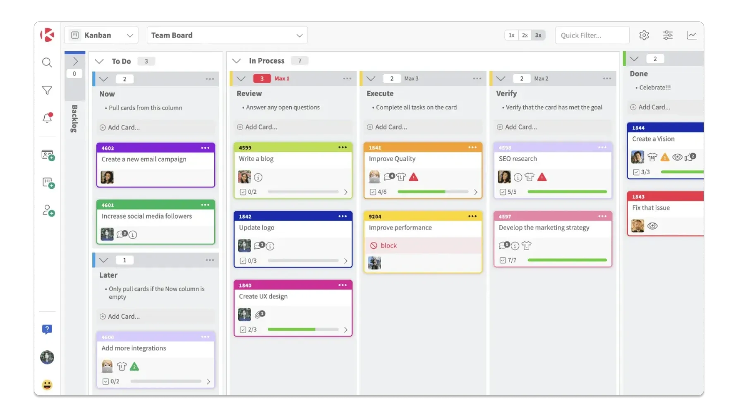Focus the Quick Filter input field
Screen dimensions: 738x417
click(592, 35)
